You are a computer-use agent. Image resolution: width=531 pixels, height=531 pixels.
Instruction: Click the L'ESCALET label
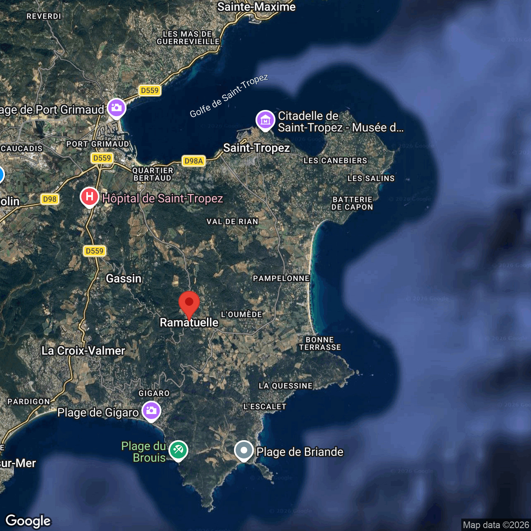[265, 407]
